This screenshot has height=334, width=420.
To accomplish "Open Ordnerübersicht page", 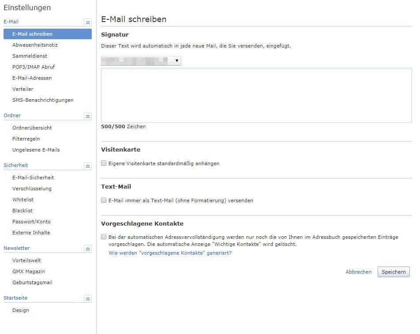I will click(32, 128).
